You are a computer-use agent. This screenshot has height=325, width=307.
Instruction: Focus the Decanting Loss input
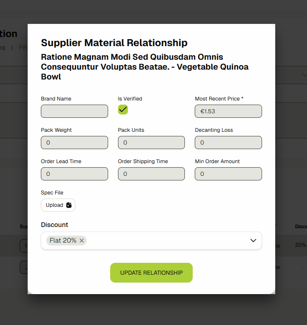point(228,143)
